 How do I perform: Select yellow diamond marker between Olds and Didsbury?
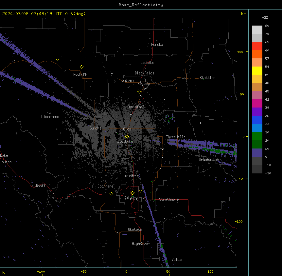[x=127, y=137]
